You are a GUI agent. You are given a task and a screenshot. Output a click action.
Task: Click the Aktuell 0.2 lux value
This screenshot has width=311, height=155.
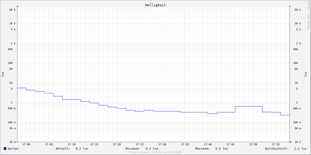82,149
